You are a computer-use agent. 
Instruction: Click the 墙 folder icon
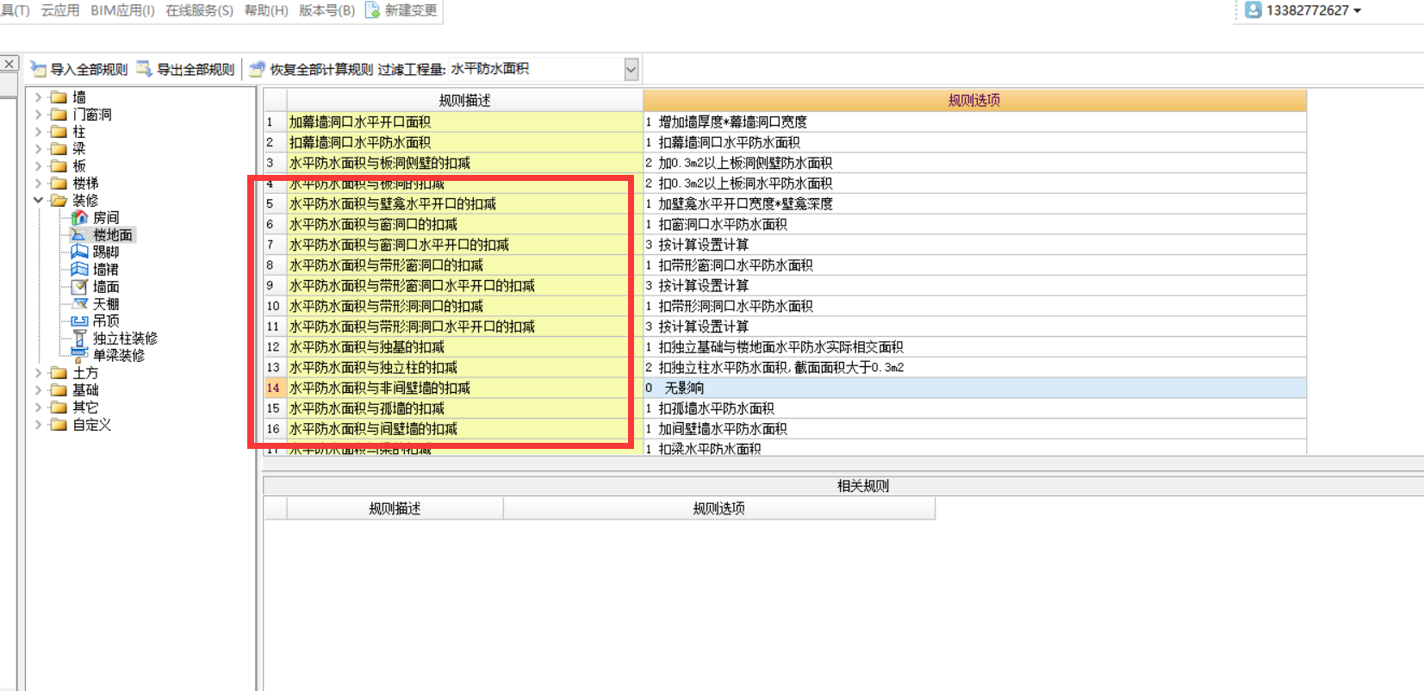tap(59, 96)
